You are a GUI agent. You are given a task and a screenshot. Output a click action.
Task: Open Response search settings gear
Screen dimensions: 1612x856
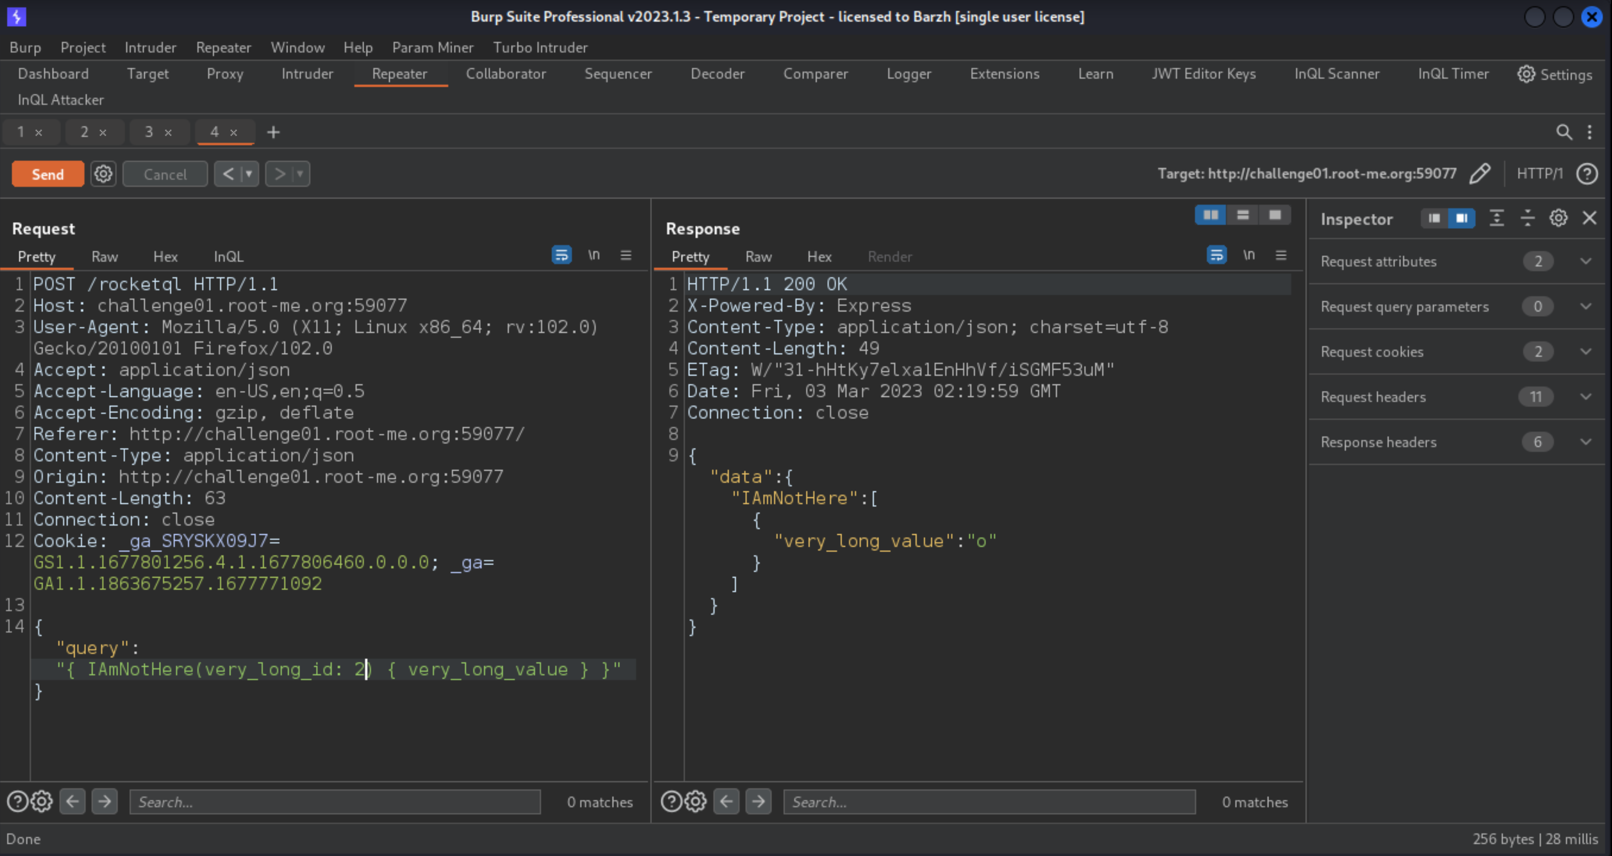click(695, 801)
